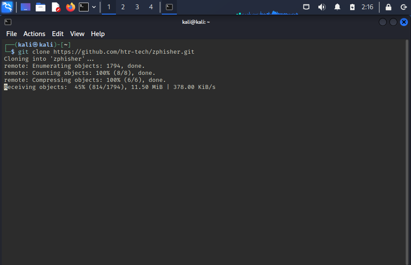Screen dimensions: 411x265
Task: Click the zphisher GitHub URL in the terminal
Action: (x=123, y=52)
